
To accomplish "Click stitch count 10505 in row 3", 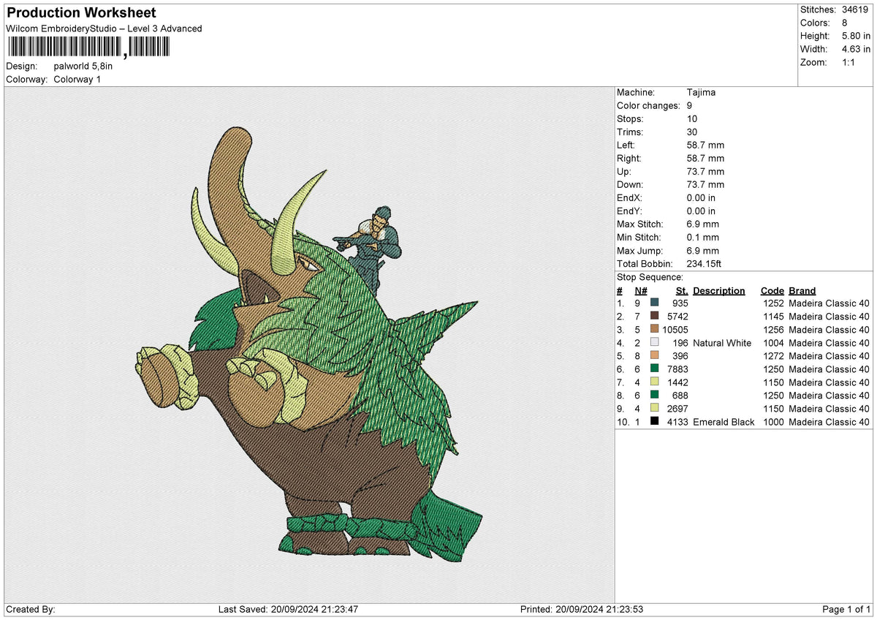I will tap(675, 330).
